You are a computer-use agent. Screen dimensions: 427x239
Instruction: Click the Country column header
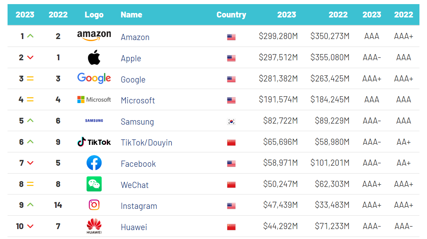point(231,15)
